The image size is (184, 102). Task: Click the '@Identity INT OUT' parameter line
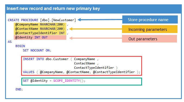click(x=31, y=37)
